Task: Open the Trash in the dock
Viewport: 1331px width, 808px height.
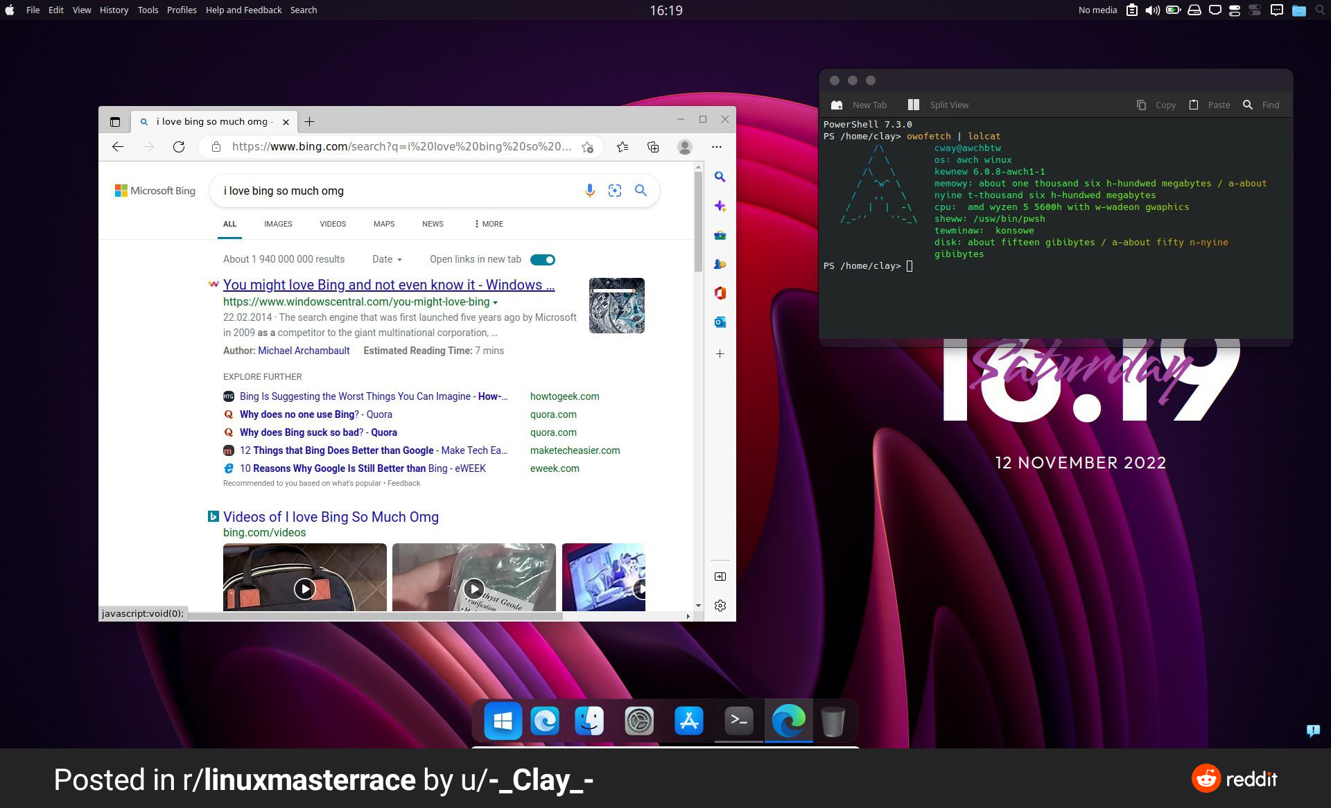Action: (x=833, y=721)
